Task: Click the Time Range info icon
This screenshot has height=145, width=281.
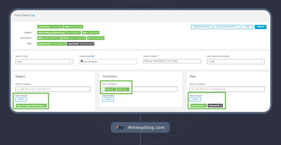Action: (93, 56)
